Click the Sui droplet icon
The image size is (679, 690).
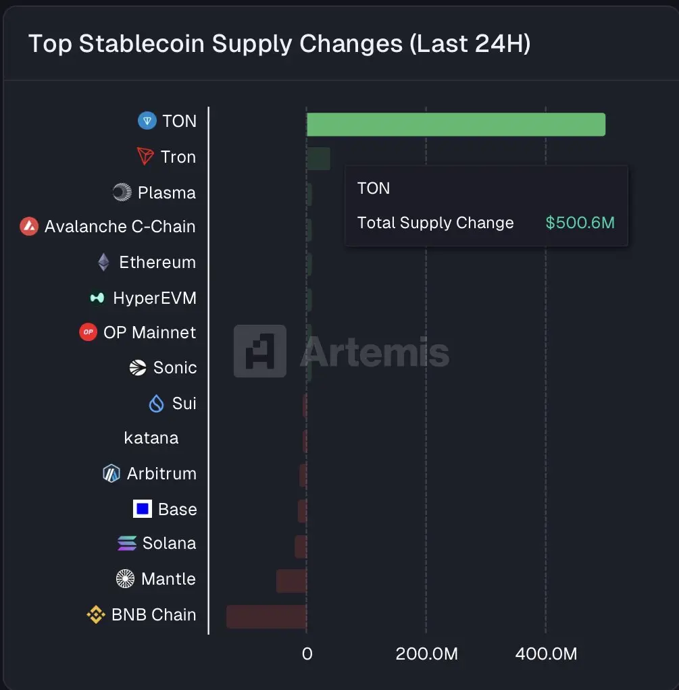(x=156, y=404)
